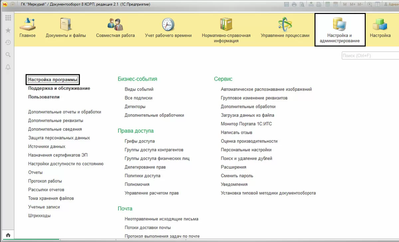Open the Главное section
Viewport: 399px width, 242px height.
click(x=28, y=28)
